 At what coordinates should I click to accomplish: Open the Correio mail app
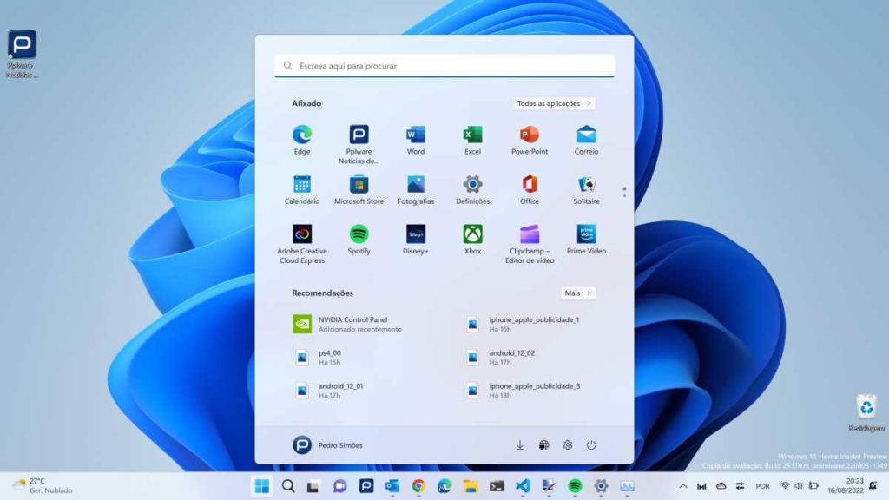(586, 140)
